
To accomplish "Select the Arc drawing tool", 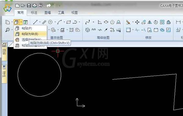I will tap(59, 22).
